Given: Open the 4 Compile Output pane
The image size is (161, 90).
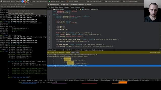Looking at the screenshot, I should click(105, 80).
